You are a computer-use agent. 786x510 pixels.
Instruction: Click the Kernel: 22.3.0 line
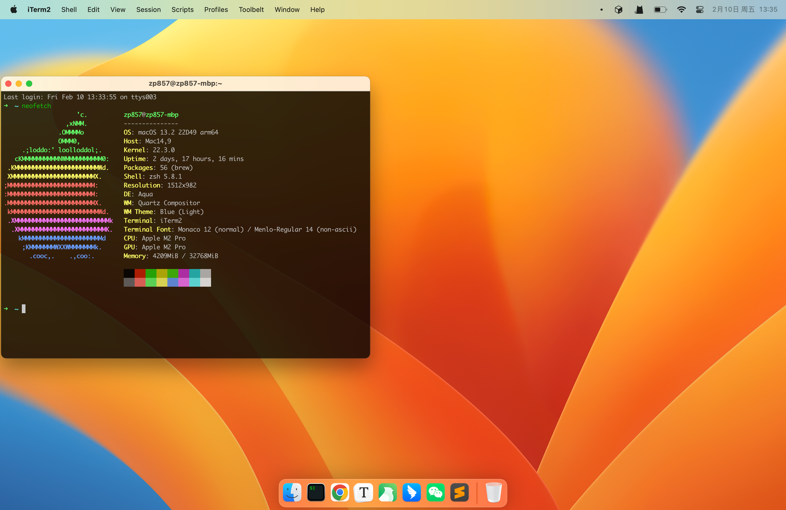click(149, 150)
